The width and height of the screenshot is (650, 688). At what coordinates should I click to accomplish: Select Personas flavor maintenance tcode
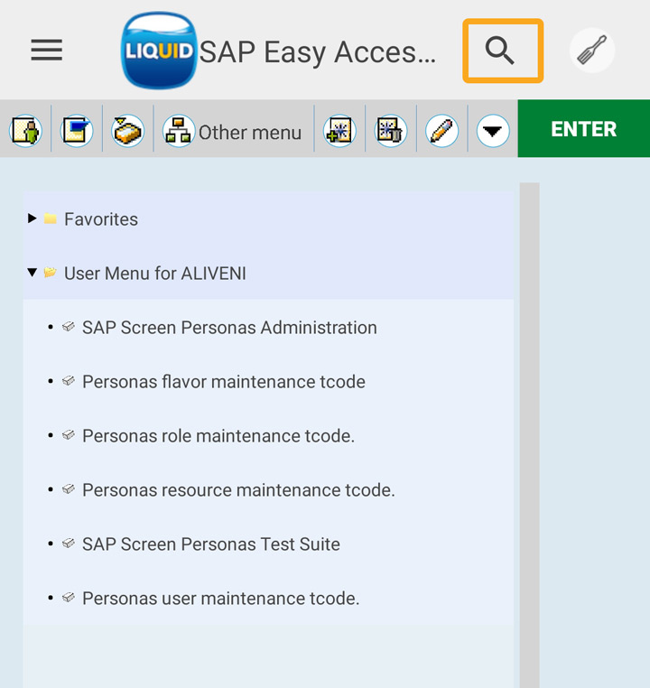223,382
